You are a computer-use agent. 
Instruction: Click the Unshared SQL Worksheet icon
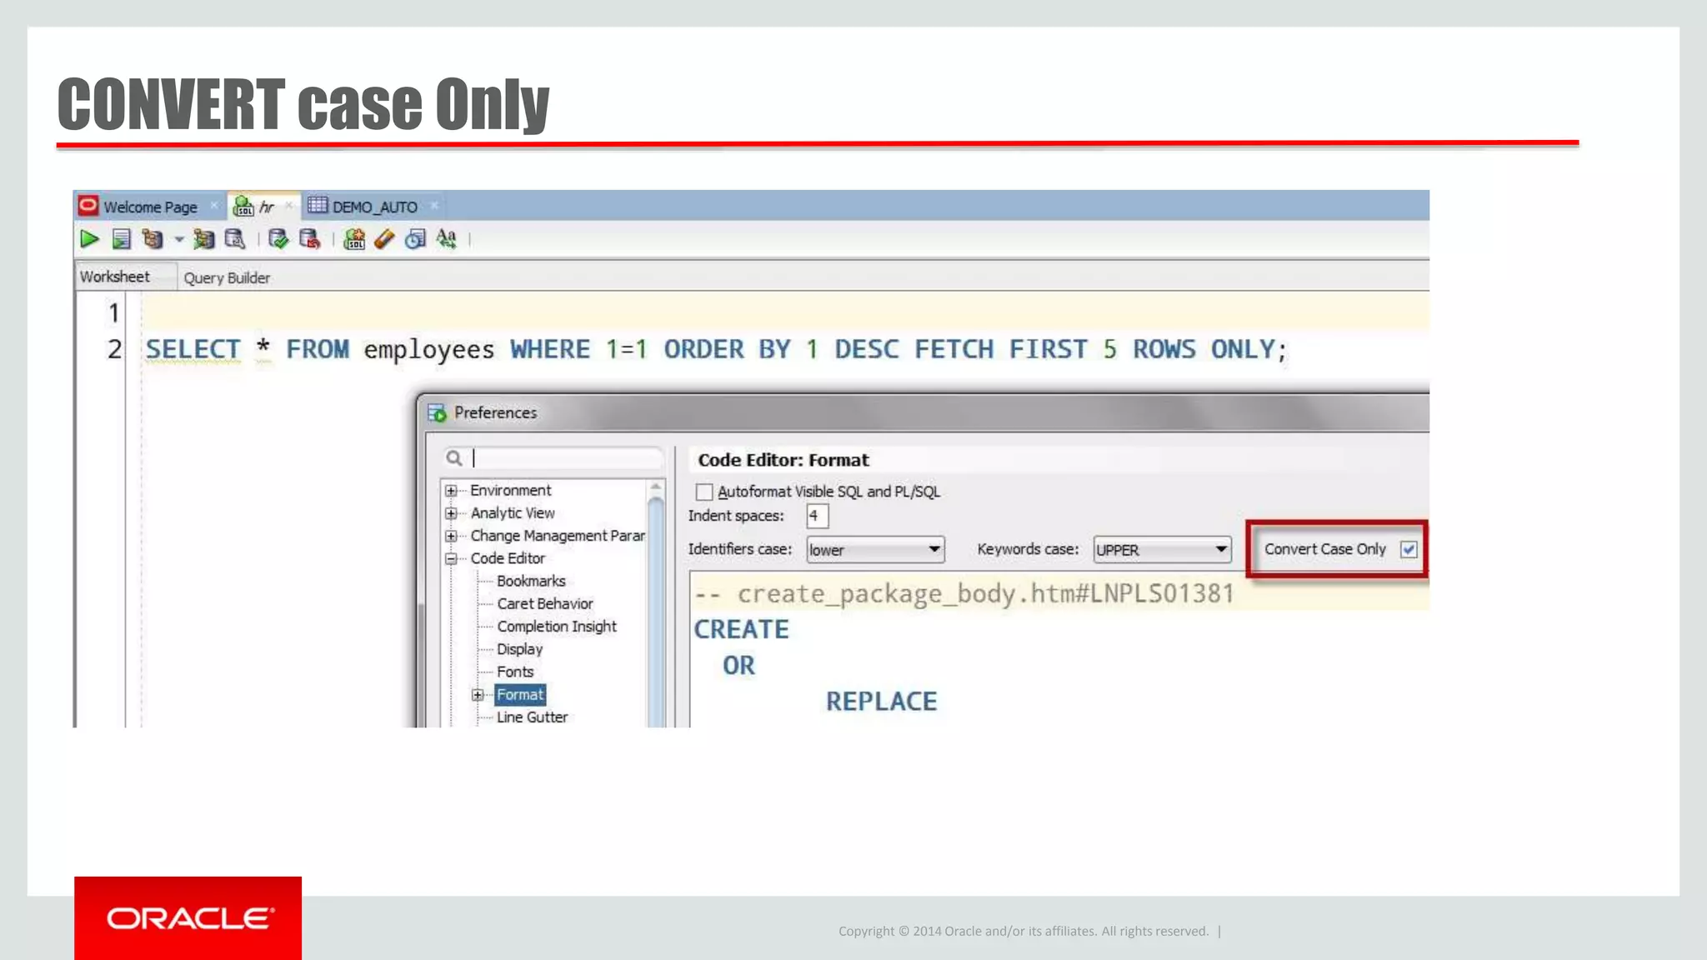pyautogui.click(x=354, y=240)
